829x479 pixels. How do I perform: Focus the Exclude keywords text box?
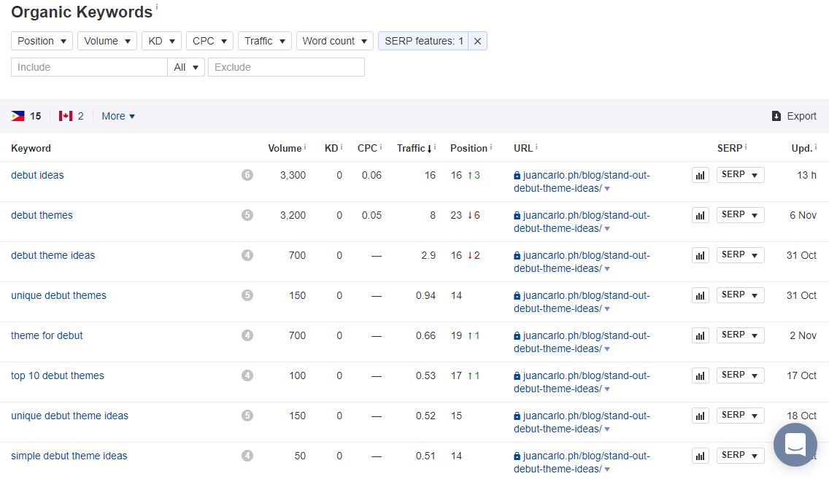click(x=286, y=67)
